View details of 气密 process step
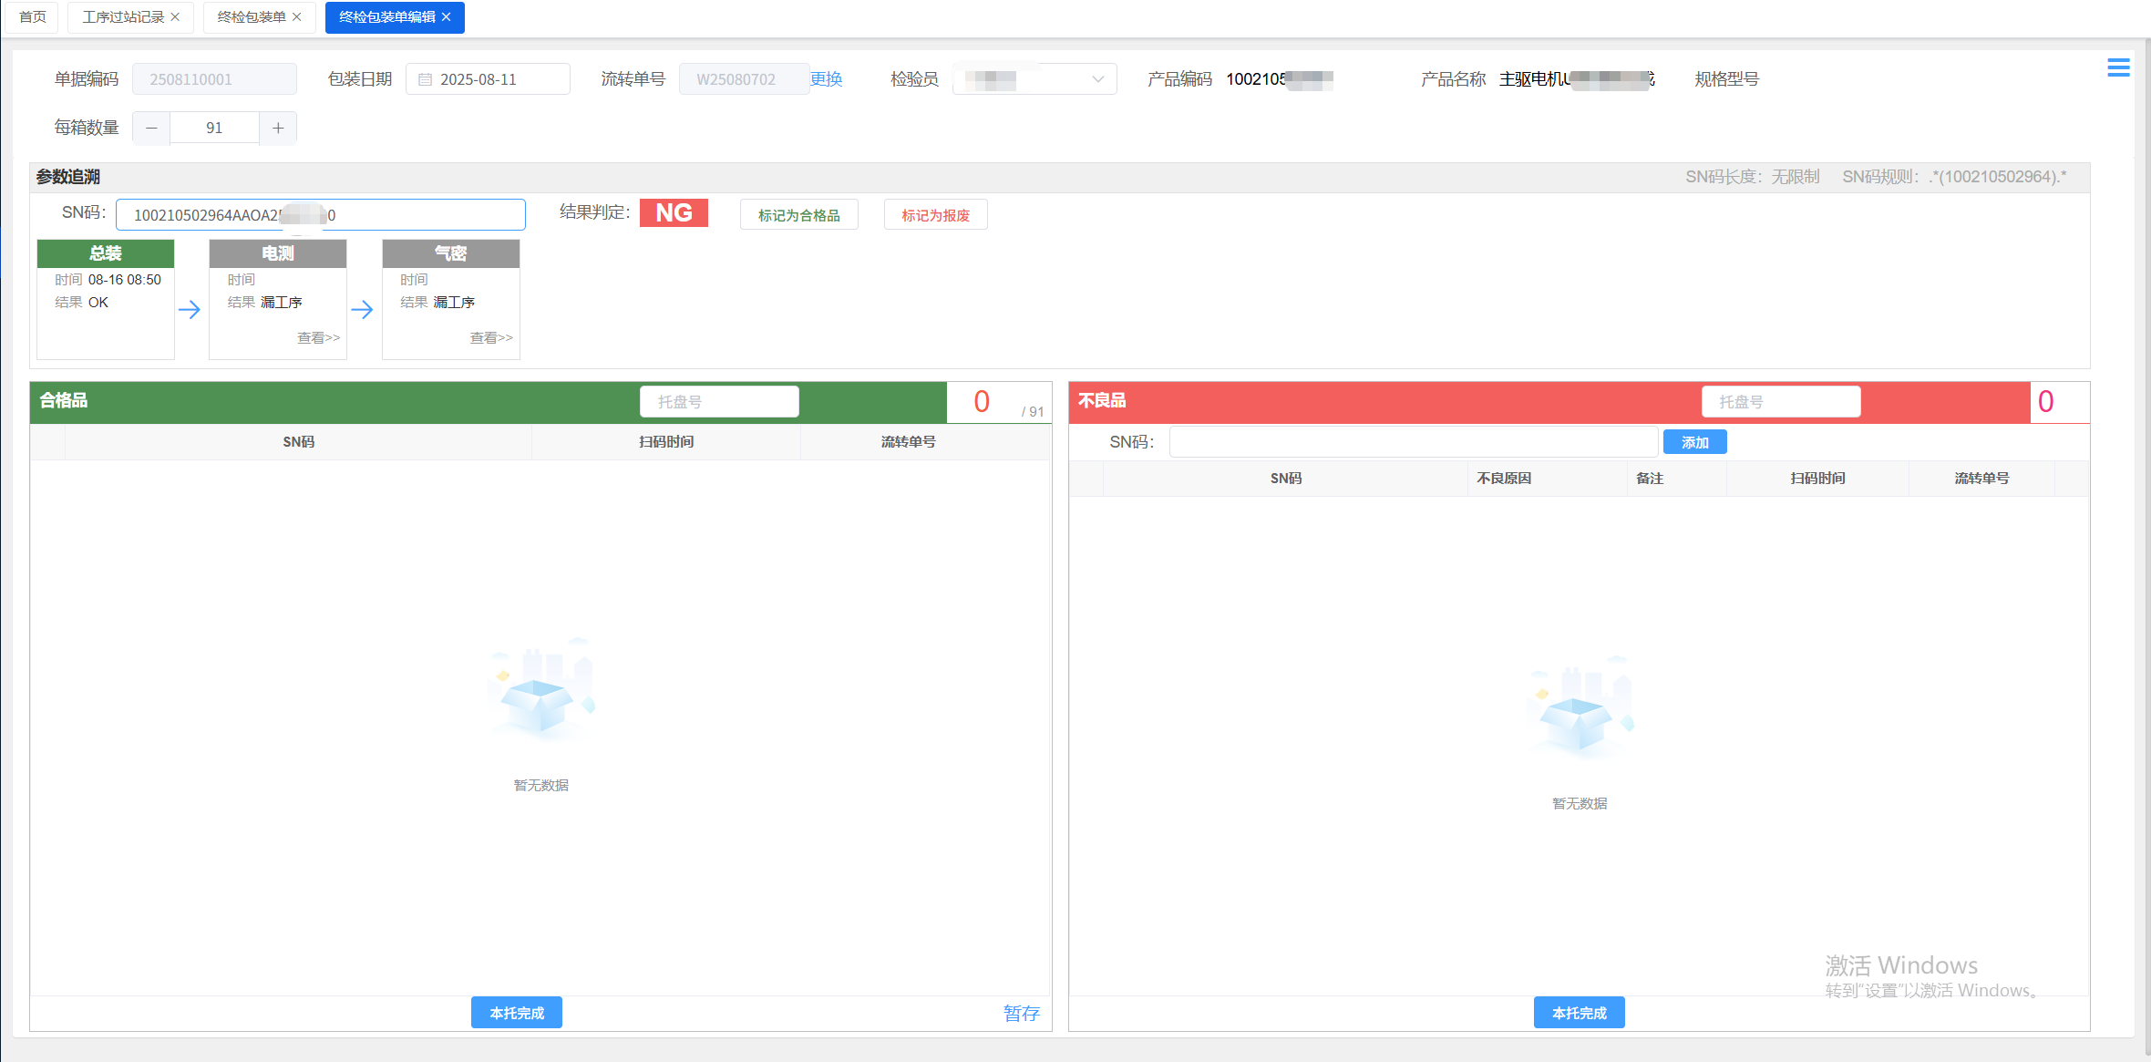Viewport: 2151px width, 1062px height. point(490,338)
